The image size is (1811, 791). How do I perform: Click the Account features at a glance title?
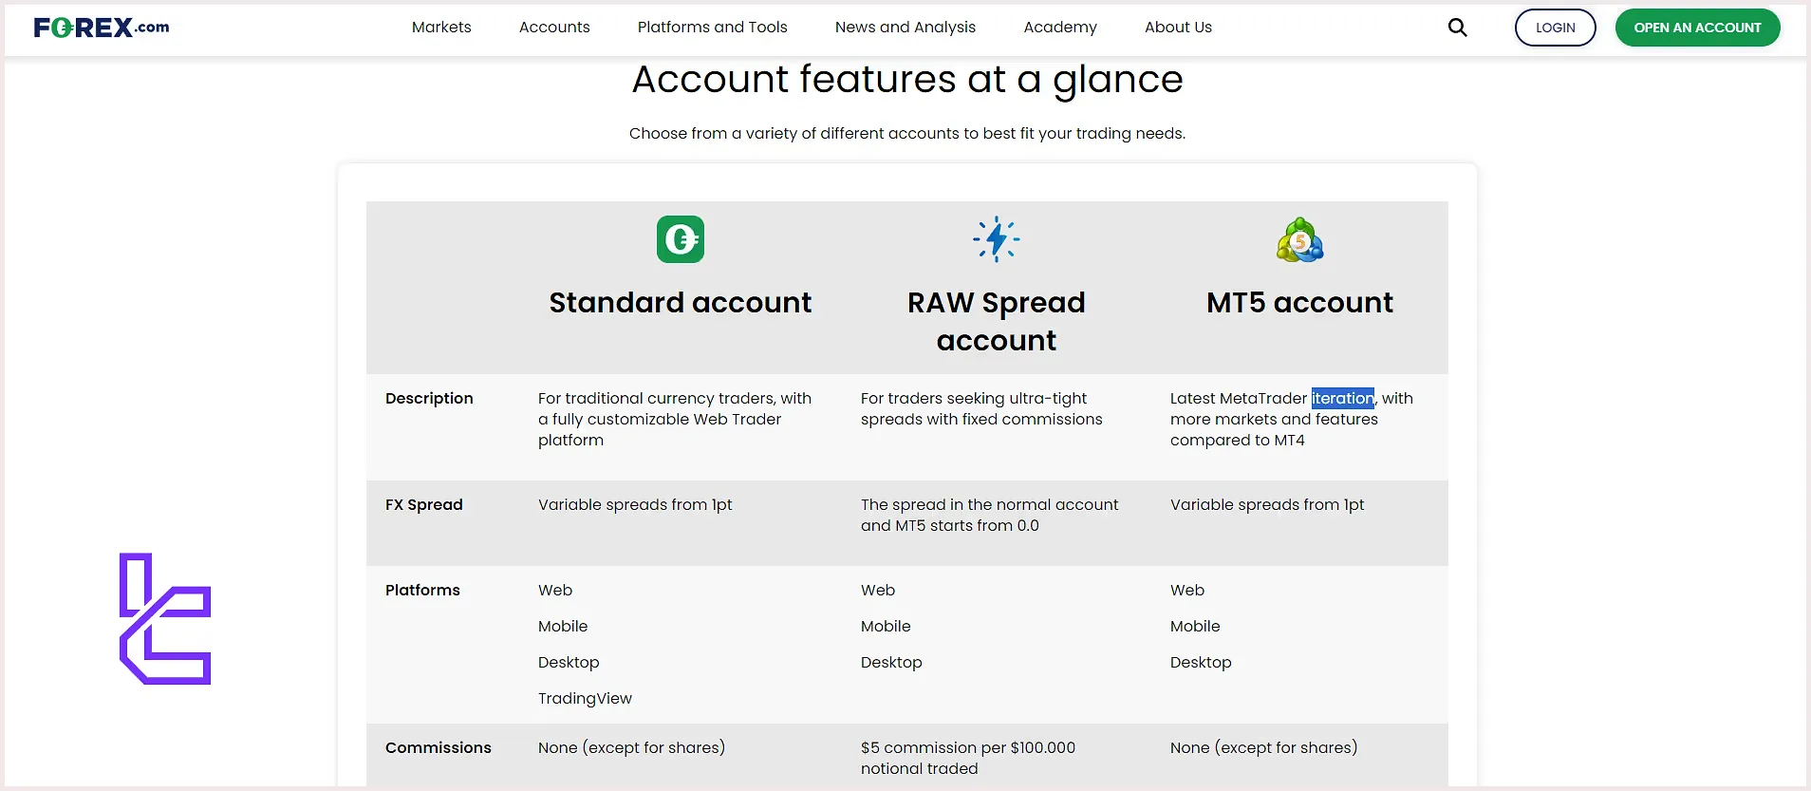coord(907,80)
